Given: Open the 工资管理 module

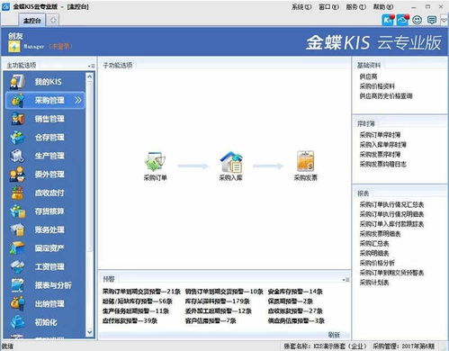Looking at the screenshot, I should click(45, 266).
